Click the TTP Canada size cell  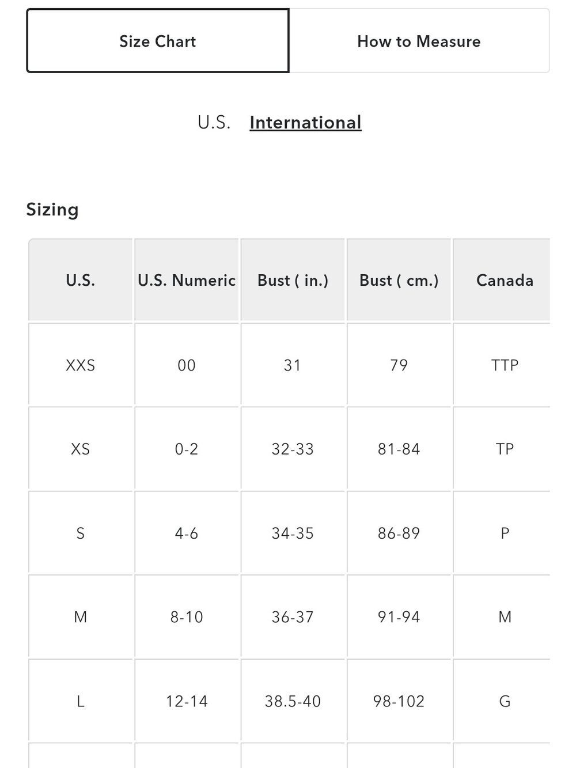click(505, 365)
